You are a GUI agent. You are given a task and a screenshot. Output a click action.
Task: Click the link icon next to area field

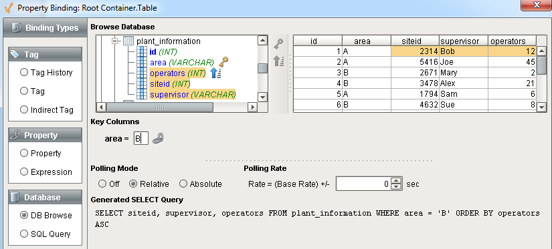pyautogui.click(x=158, y=138)
